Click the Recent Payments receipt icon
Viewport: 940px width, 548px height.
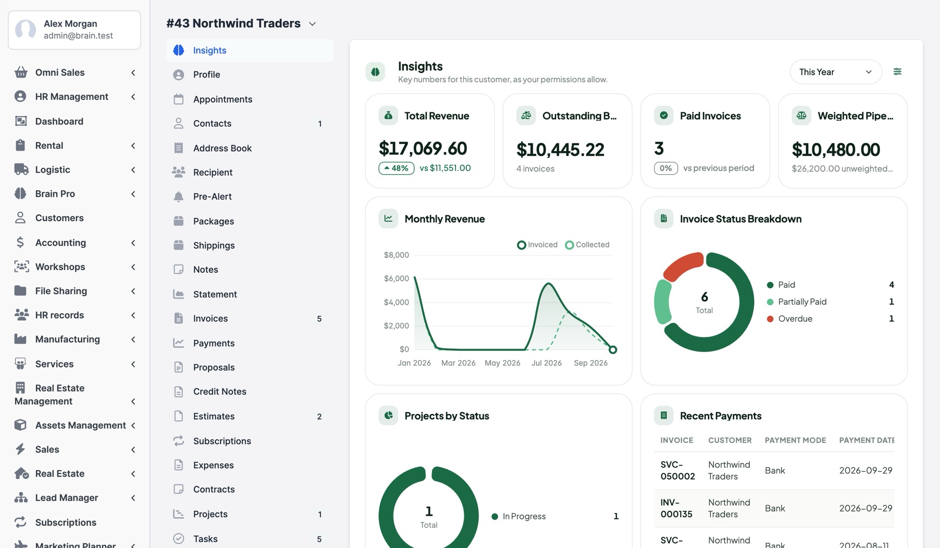pyautogui.click(x=664, y=416)
